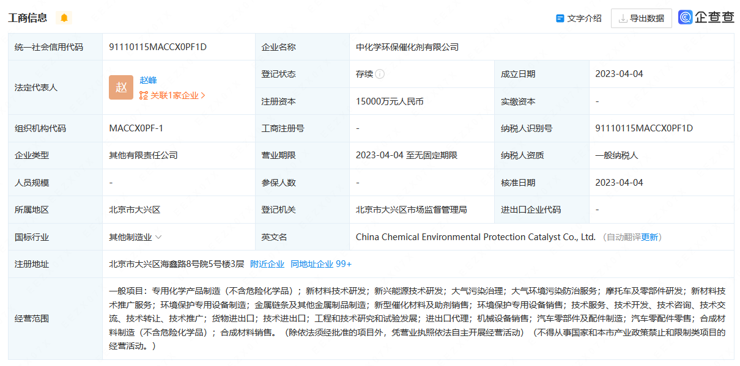740x366 pixels.
Task: Open 同地址企业 99+ link
Action: (321, 264)
